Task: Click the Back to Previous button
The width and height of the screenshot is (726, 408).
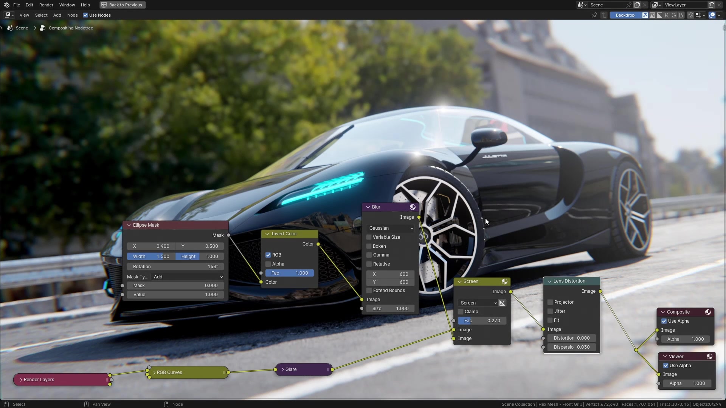Action: [123, 5]
